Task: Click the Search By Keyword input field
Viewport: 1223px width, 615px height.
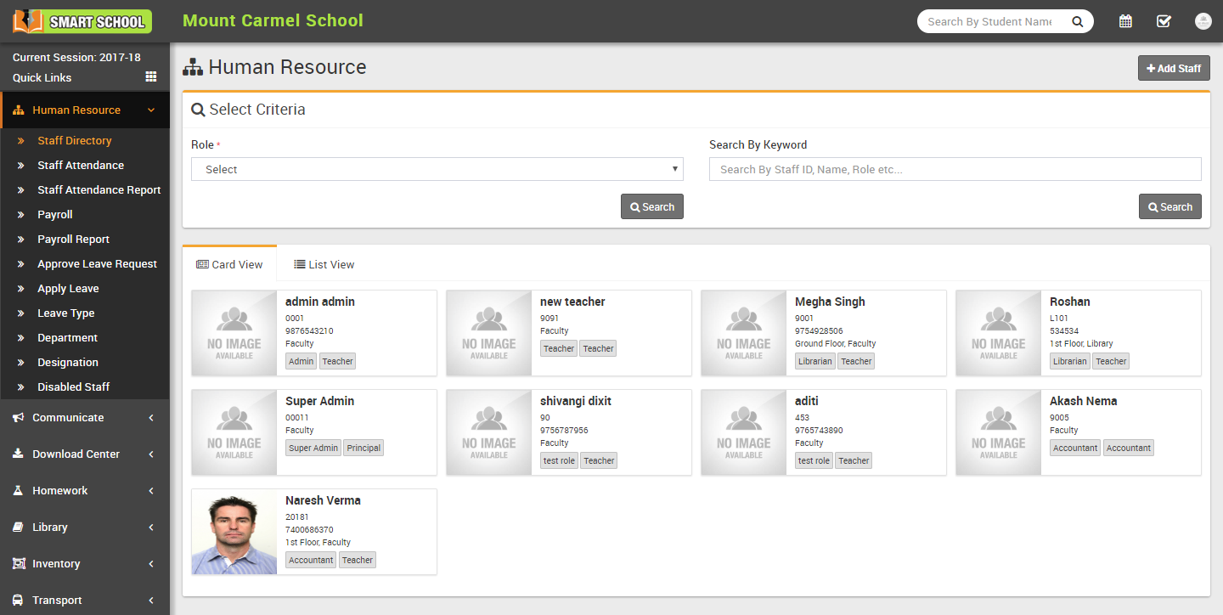Action: coord(955,169)
